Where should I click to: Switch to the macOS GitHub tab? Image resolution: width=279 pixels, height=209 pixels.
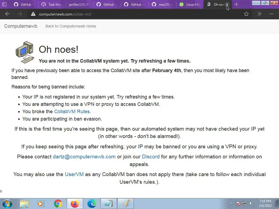[x=162, y=4]
